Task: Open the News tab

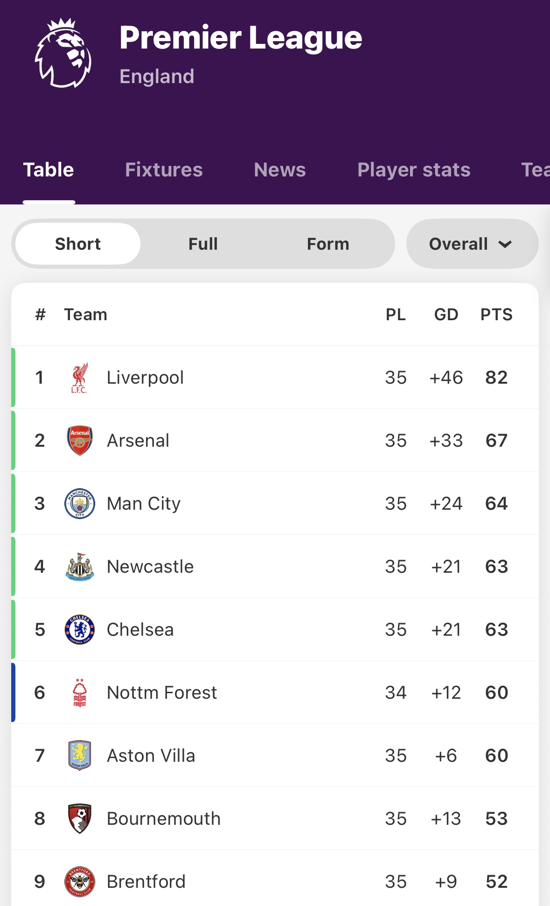Action: (280, 170)
